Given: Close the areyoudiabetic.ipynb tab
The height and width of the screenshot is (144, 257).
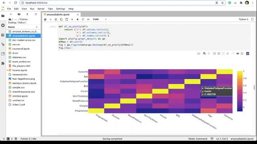Looking at the screenshot, I should 78,14.
